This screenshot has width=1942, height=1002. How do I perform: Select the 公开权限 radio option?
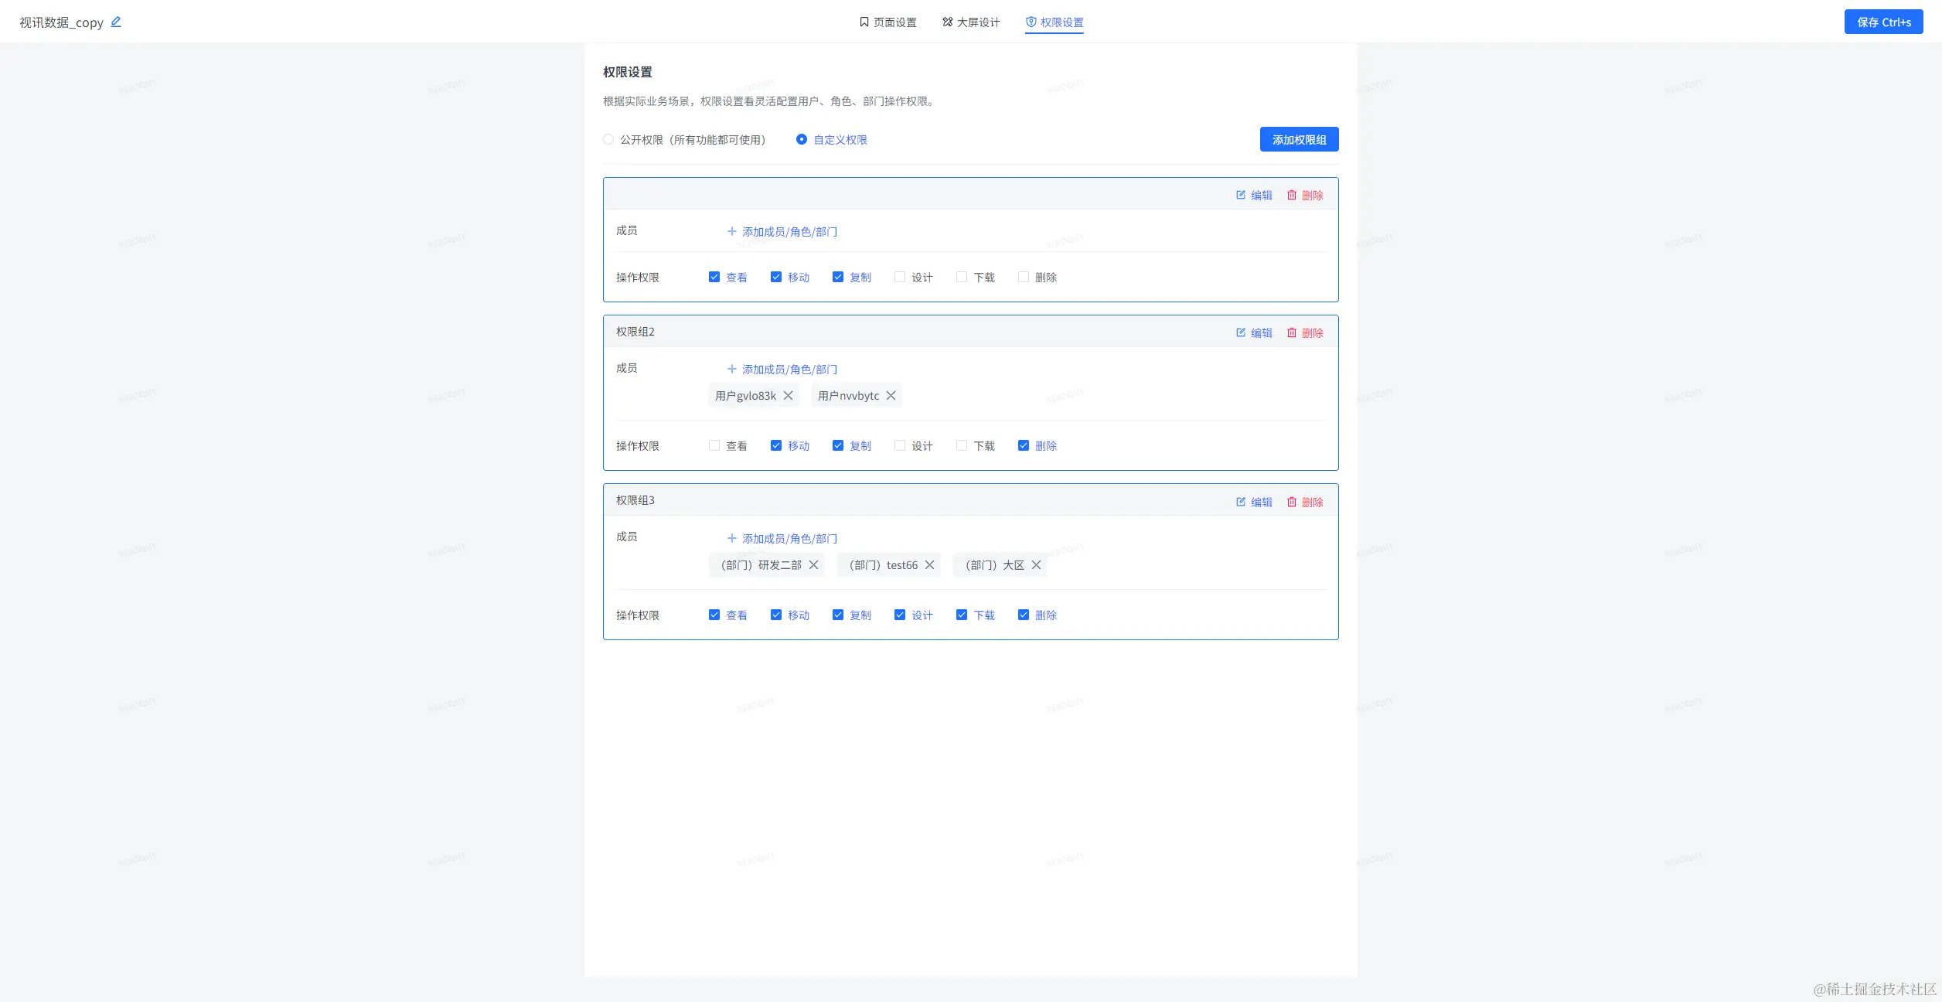[x=608, y=140]
